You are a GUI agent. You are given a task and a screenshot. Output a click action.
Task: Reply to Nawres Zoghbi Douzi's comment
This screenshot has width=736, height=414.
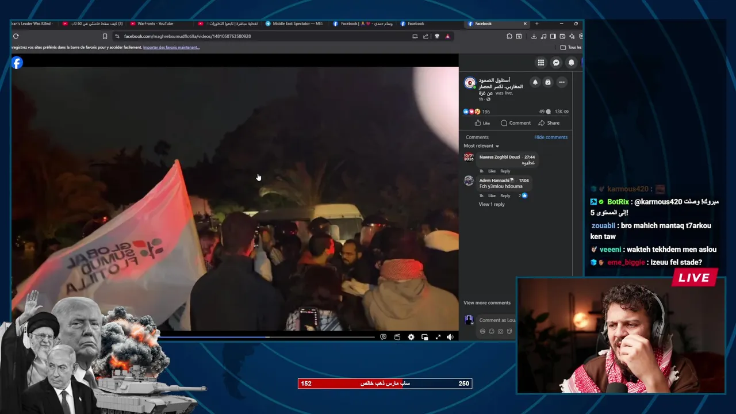(x=505, y=171)
